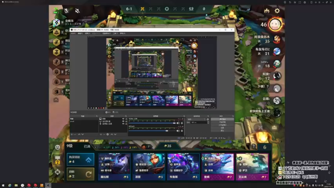Buy the 索姆 champion card costing 7

pos(218,166)
